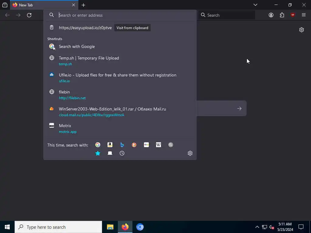Open the new tab page personalize gear

click(x=302, y=30)
